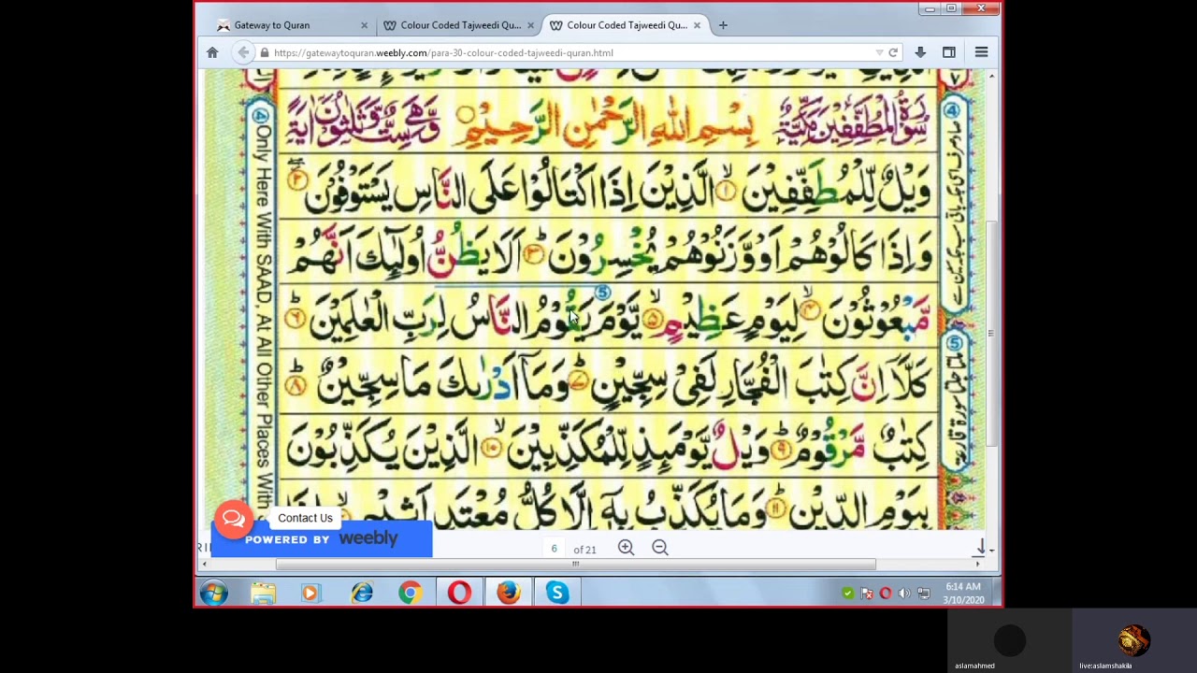Open a new browser tab
The image size is (1197, 673).
pos(723,25)
